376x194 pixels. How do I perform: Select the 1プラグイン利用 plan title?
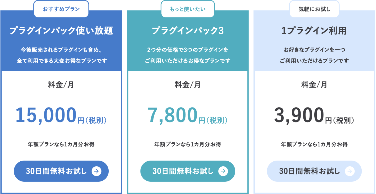click(314, 31)
